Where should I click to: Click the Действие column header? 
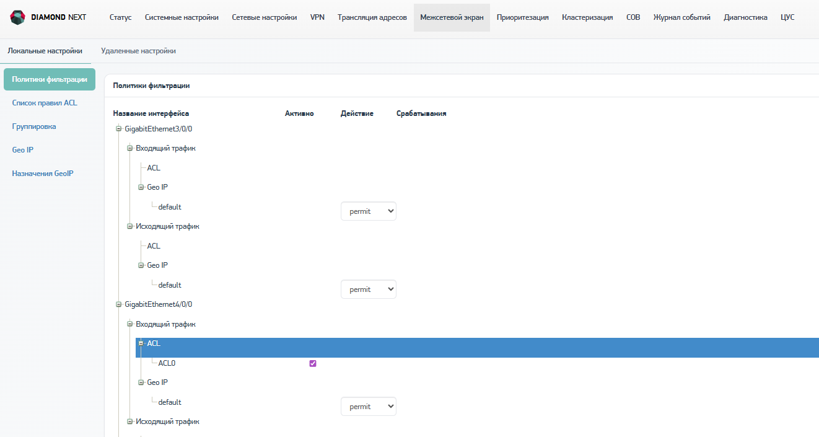click(x=357, y=113)
